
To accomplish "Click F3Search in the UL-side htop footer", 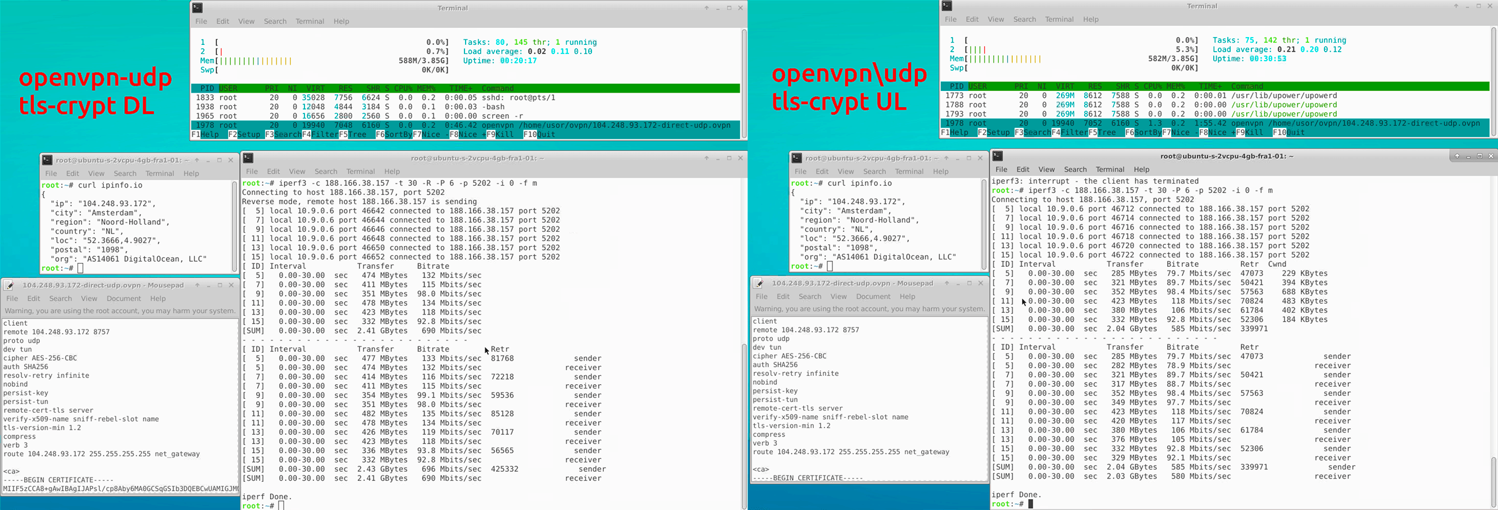I will [x=1033, y=133].
